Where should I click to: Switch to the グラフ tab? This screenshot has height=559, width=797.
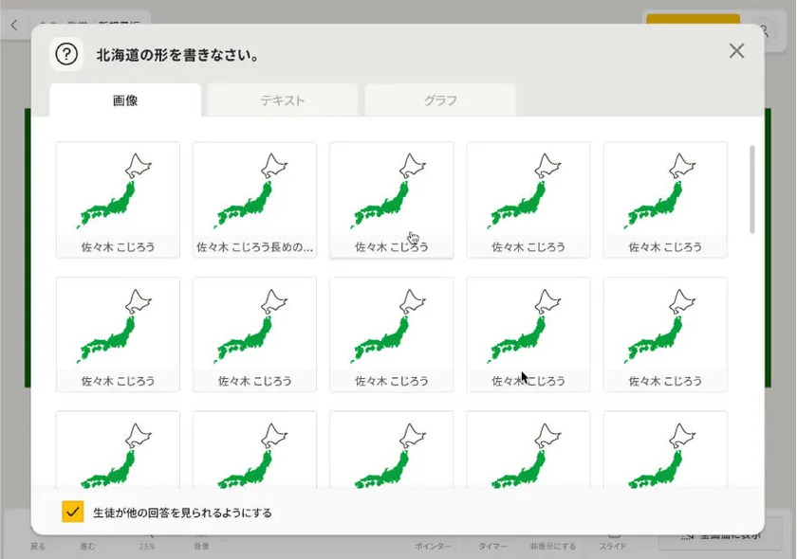click(440, 100)
